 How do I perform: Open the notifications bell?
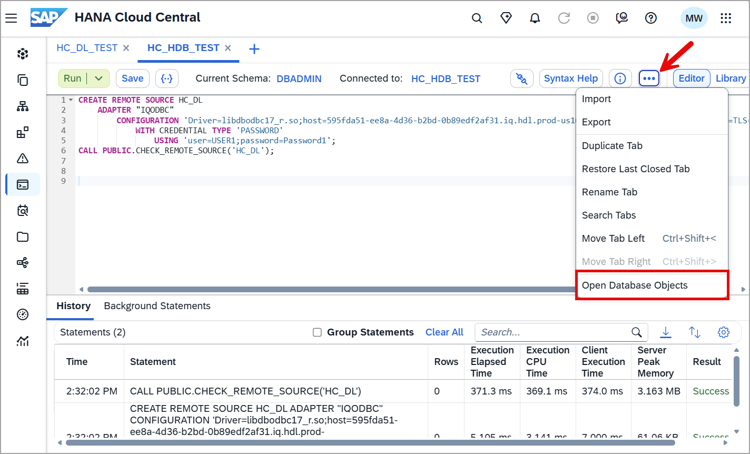pos(535,18)
